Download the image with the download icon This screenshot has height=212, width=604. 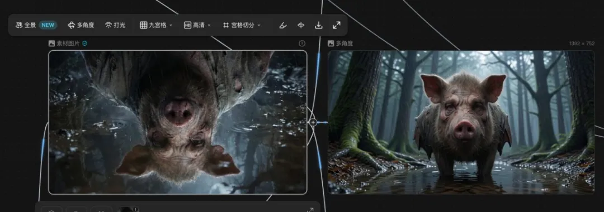(319, 25)
